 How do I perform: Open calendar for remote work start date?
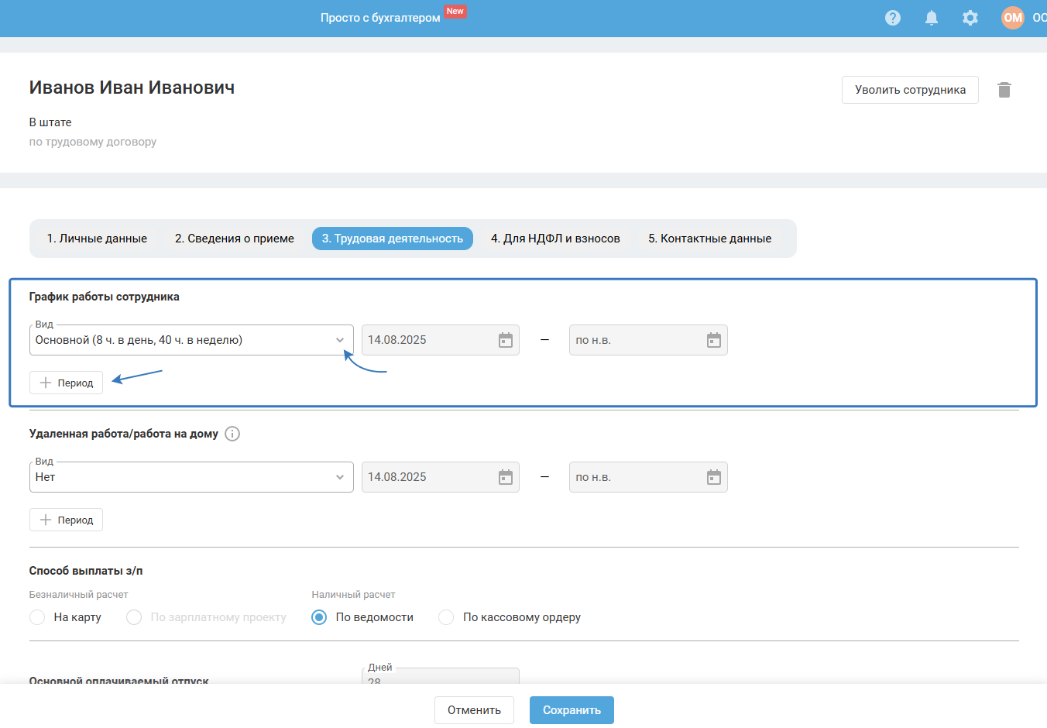pyautogui.click(x=506, y=477)
